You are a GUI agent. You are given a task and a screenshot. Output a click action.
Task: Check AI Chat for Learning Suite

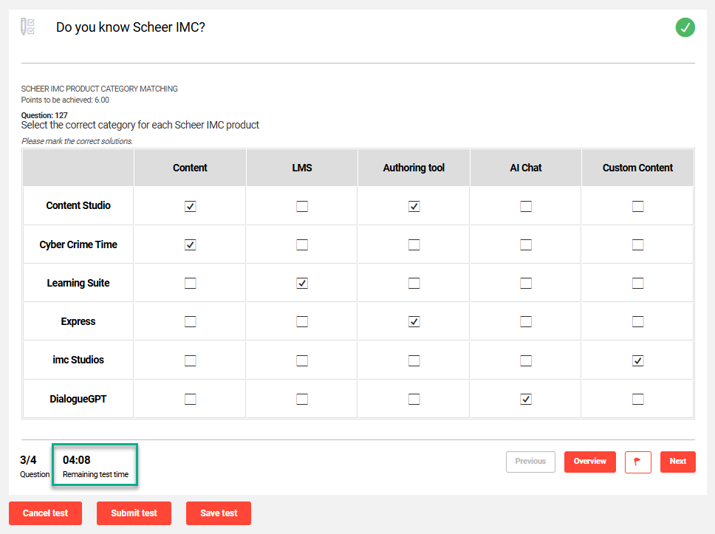526,283
